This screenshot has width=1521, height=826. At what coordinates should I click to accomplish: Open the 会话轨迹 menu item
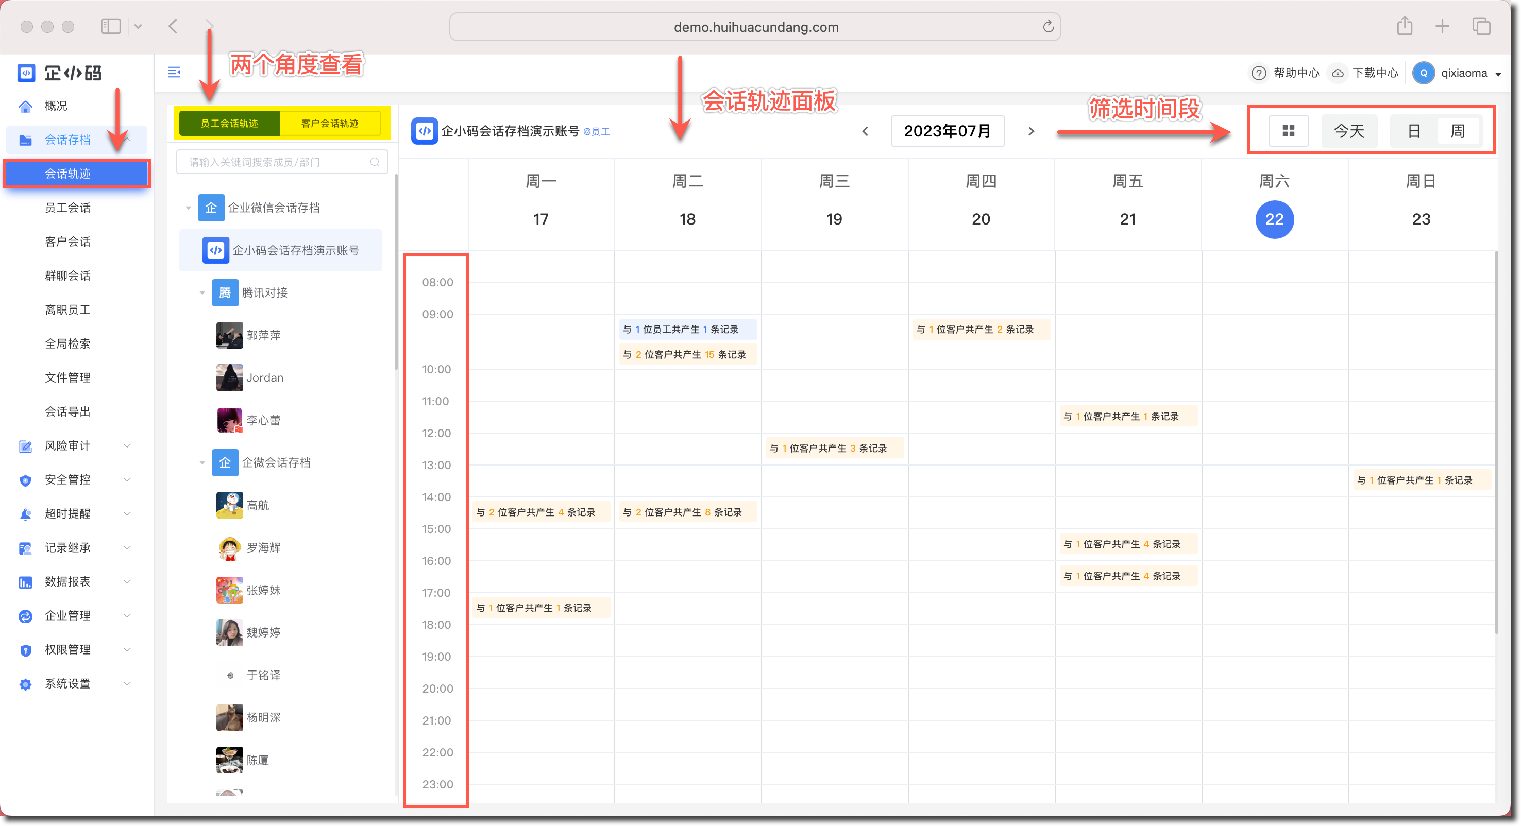pyautogui.click(x=77, y=174)
